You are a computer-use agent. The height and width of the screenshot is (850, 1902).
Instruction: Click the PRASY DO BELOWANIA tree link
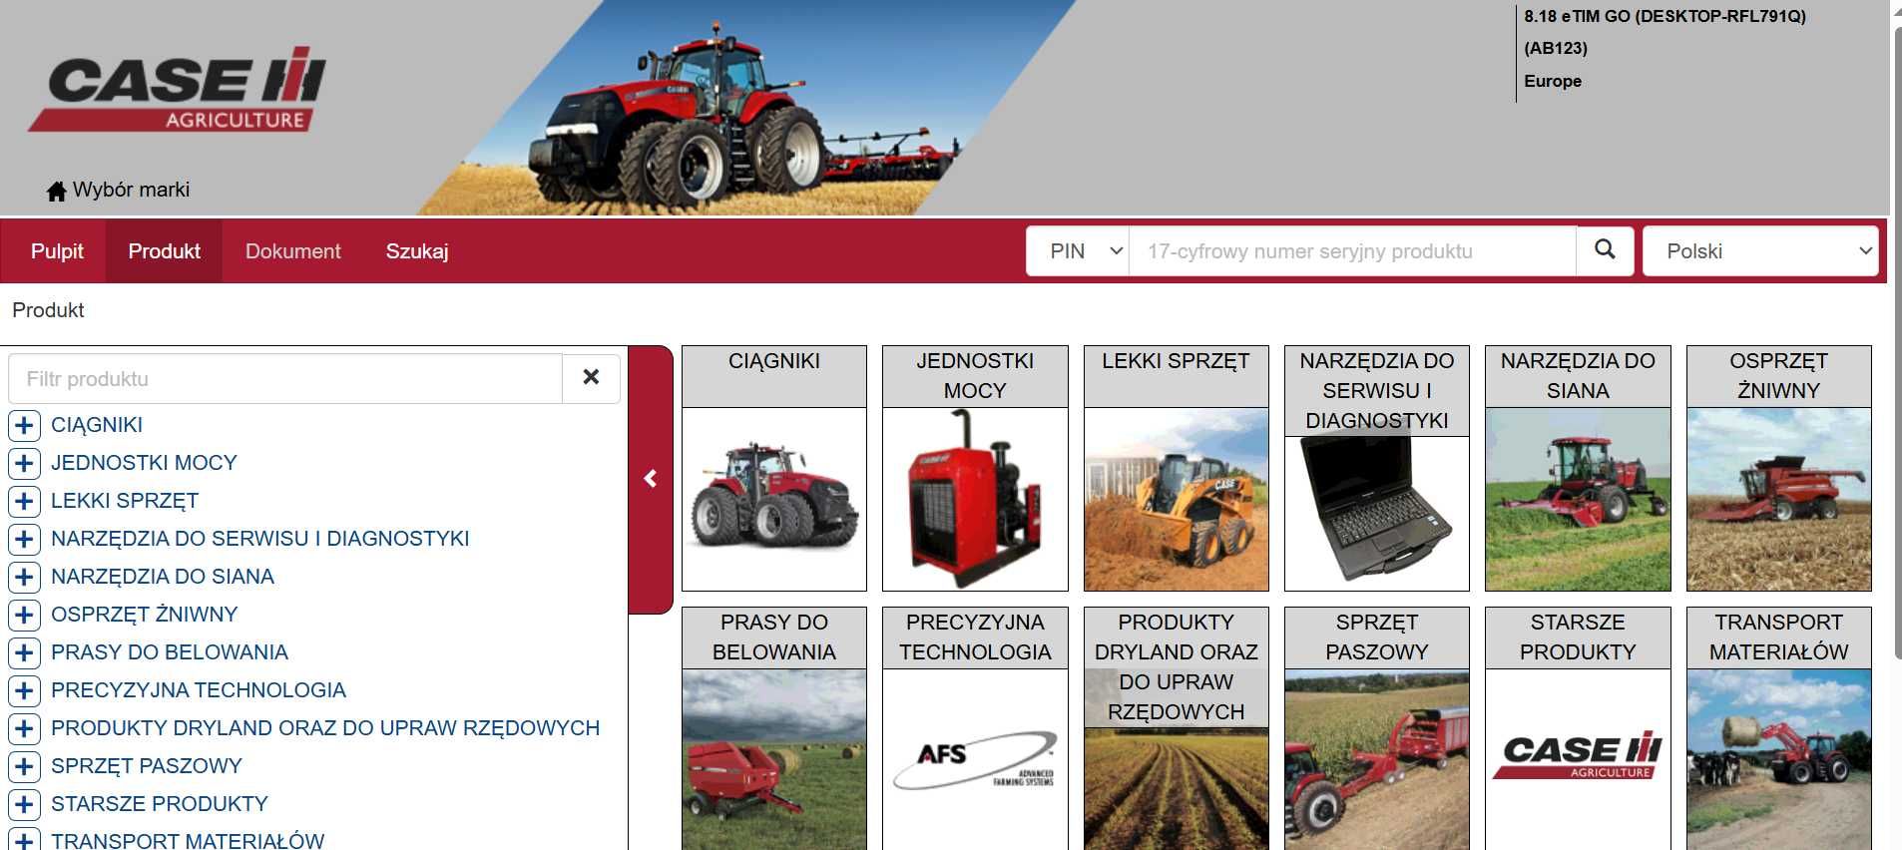pos(170,652)
